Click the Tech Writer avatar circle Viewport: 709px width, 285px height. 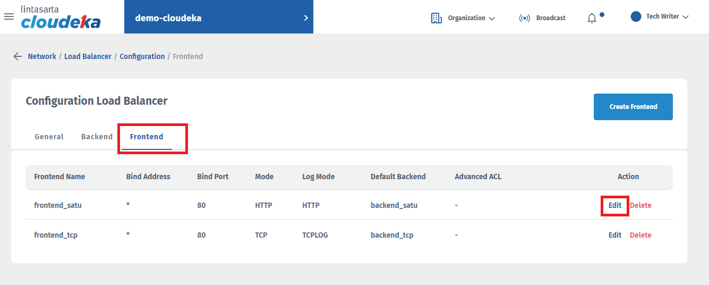point(636,16)
